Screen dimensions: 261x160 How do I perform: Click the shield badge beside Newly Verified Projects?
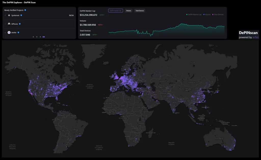[25, 10]
